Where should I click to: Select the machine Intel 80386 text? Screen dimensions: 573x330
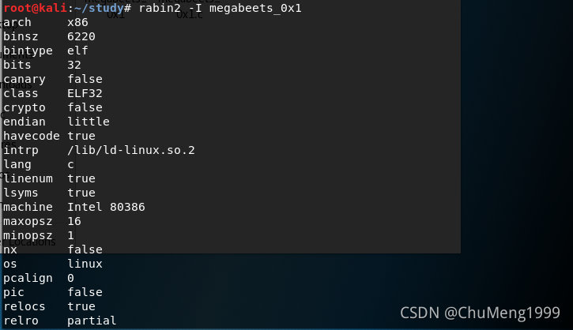[106, 207]
